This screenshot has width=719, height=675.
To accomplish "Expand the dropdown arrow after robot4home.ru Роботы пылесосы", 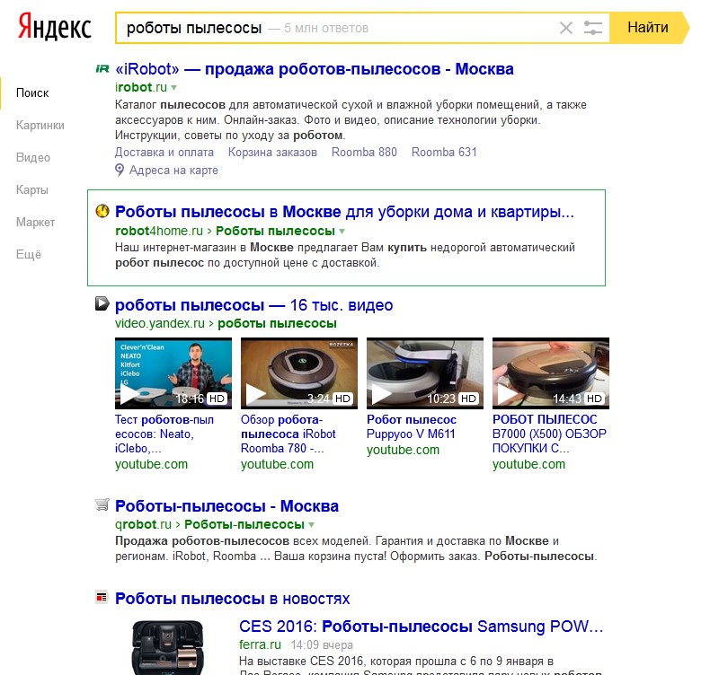I will pyautogui.click(x=342, y=232).
